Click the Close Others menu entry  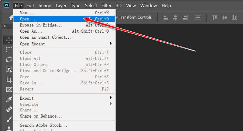[x=64, y=65]
